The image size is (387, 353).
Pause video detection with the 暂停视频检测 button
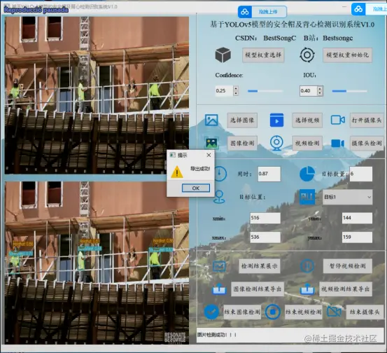coord(347,266)
